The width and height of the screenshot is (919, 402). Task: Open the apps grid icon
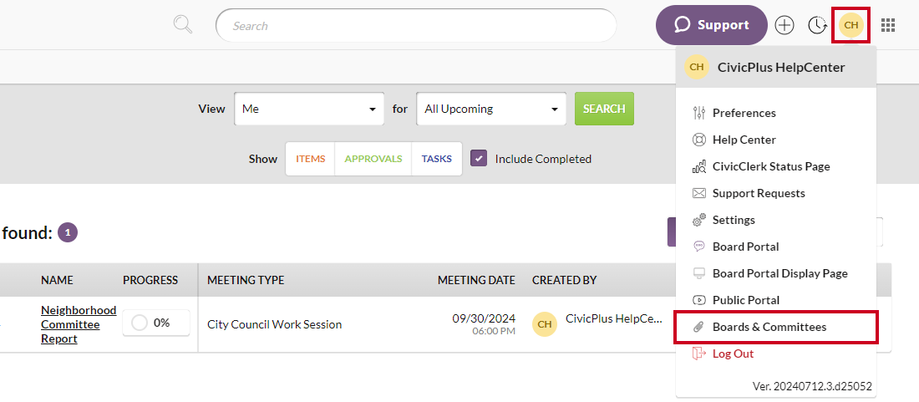point(888,25)
